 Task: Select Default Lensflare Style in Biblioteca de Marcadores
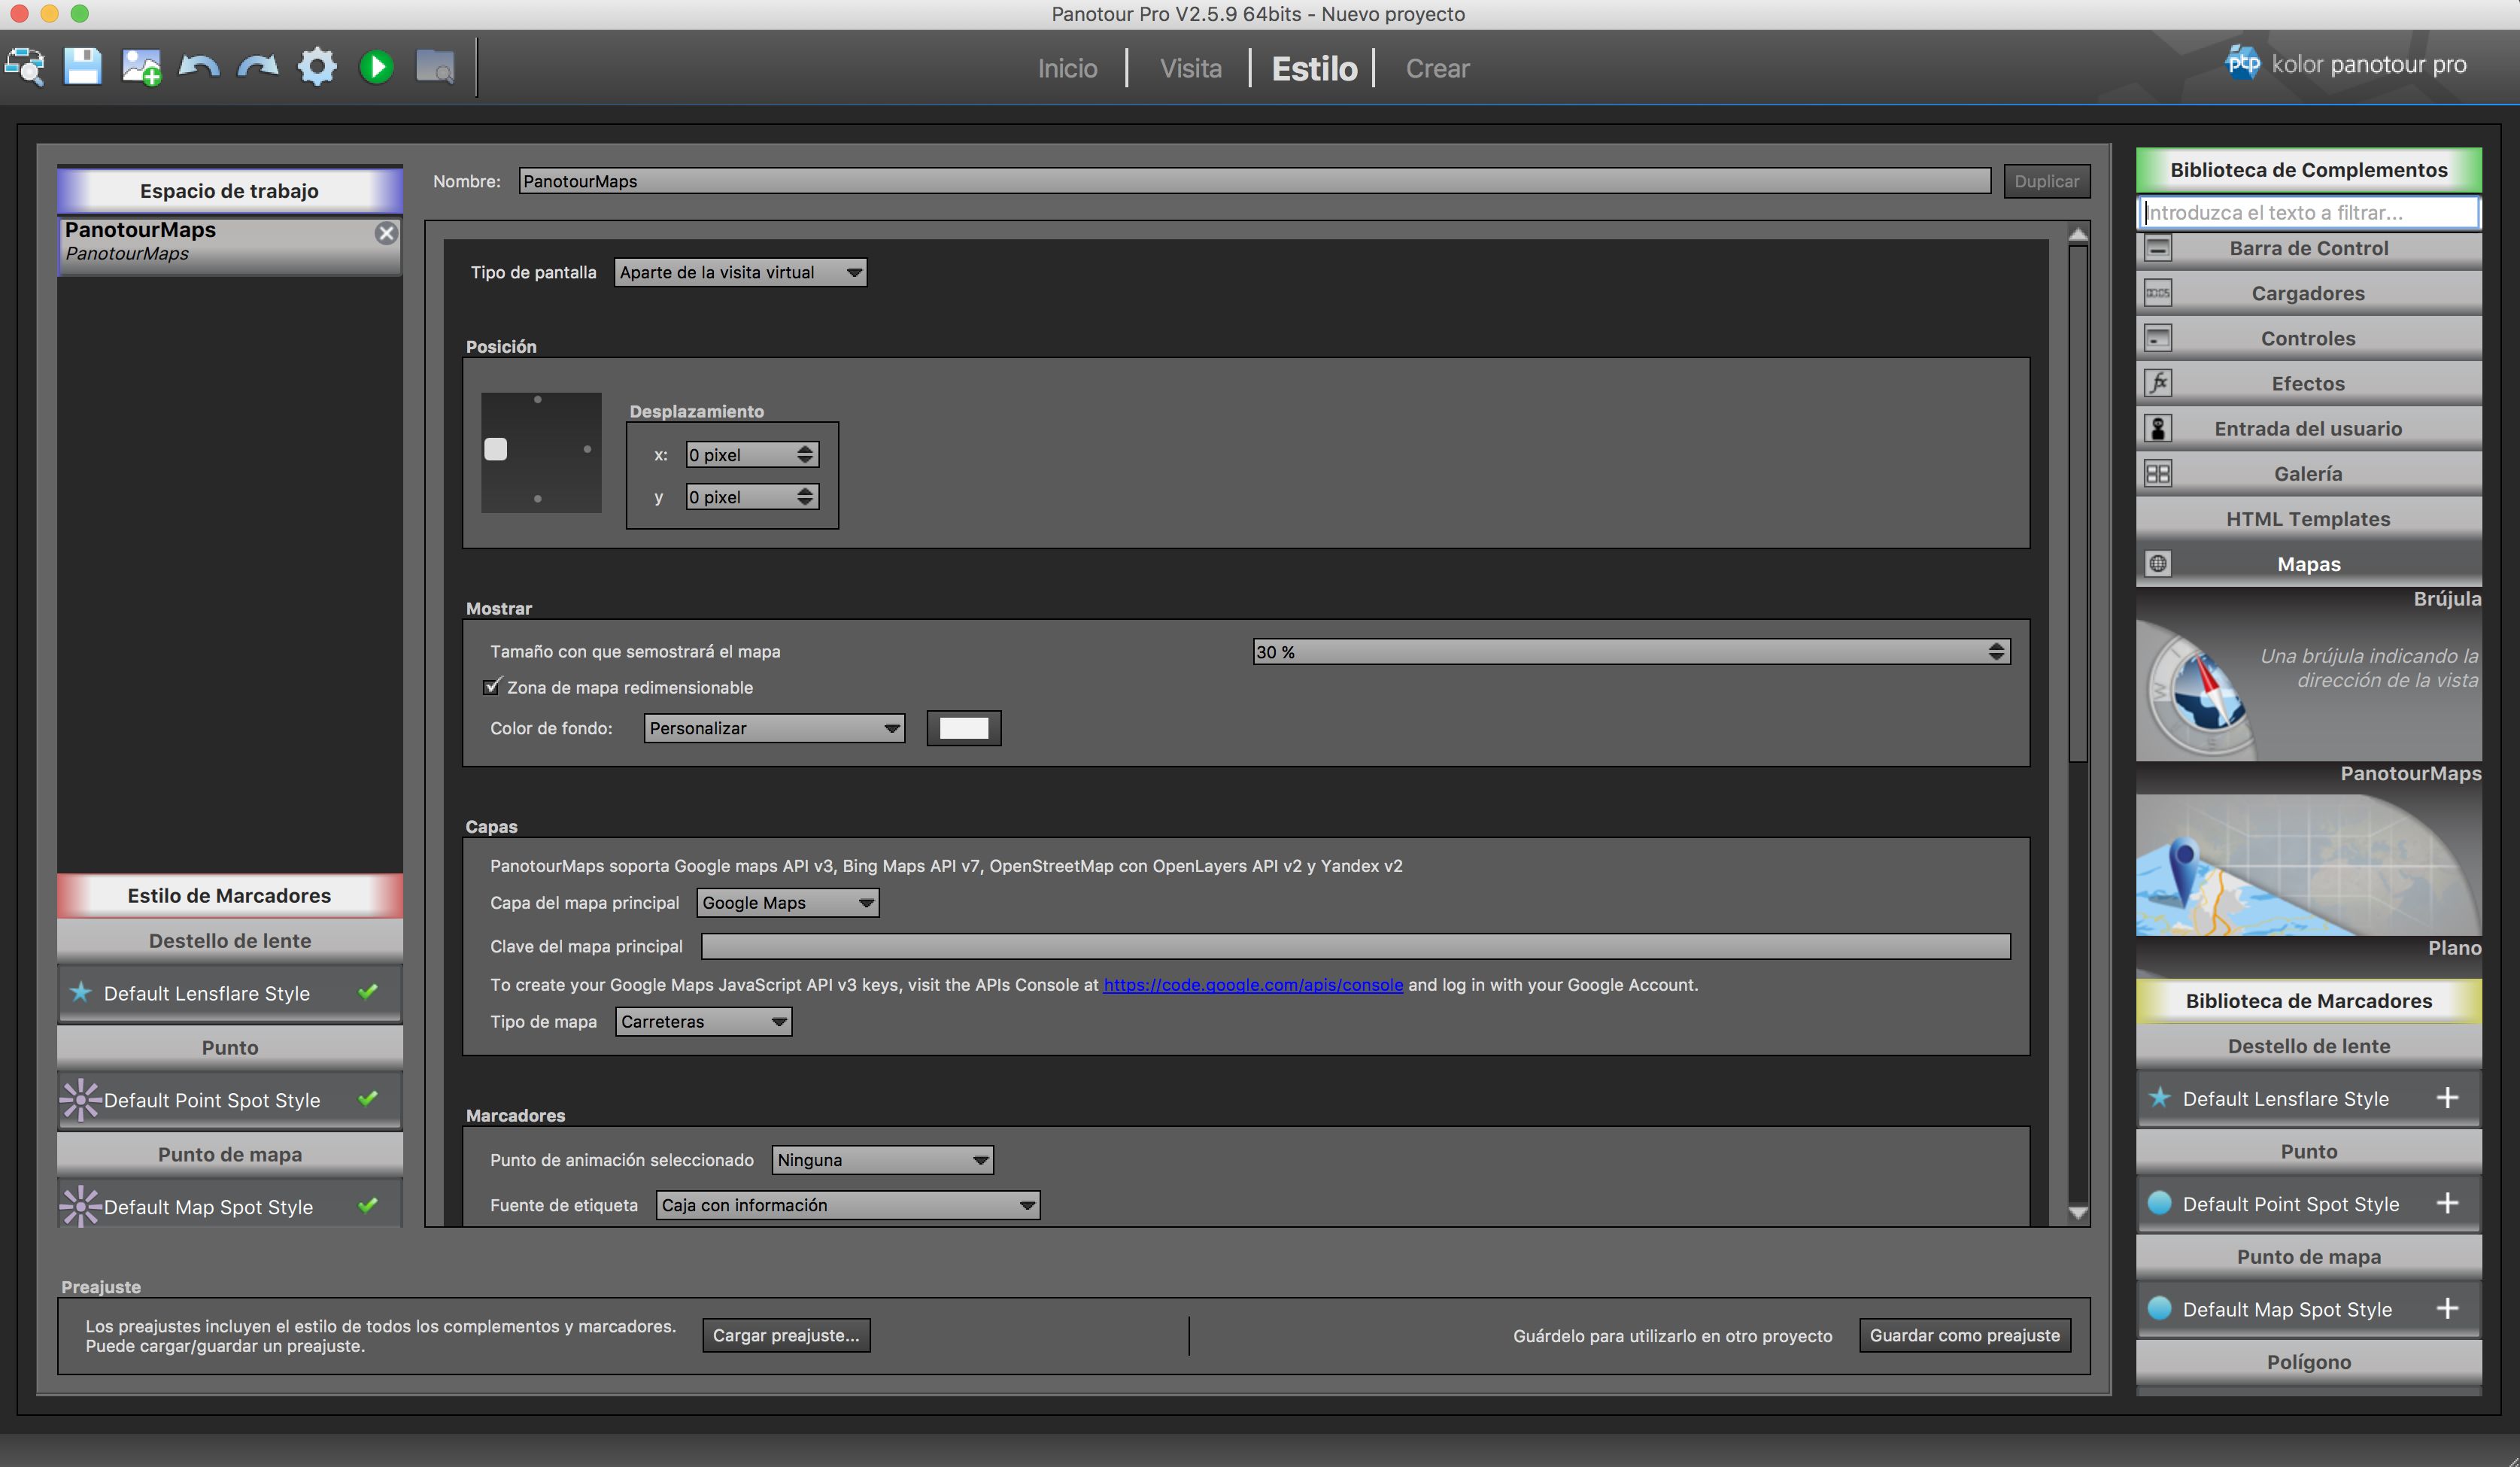tap(2308, 1098)
